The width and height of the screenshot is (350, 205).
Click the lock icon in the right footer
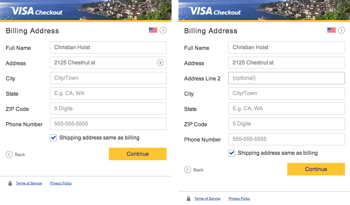pyautogui.click(x=189, y=199)
